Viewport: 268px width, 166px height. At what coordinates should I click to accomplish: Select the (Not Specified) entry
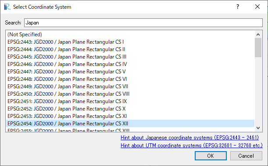[x=130, y=35]
